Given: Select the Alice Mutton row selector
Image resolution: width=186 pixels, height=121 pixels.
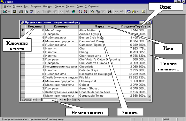Looking at the screenshot, I should (x=23, y=30).
